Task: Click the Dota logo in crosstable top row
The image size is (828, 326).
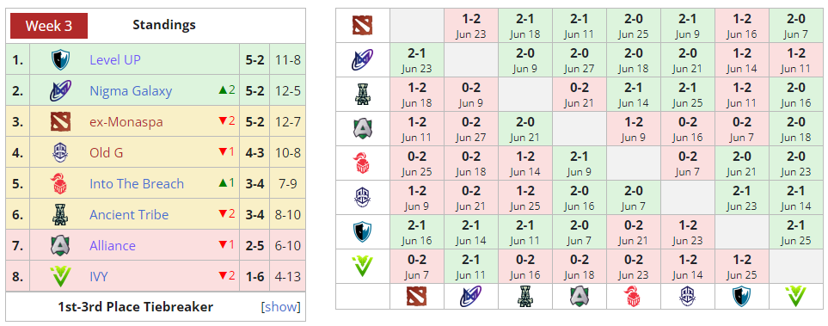Action: [362, 25]
